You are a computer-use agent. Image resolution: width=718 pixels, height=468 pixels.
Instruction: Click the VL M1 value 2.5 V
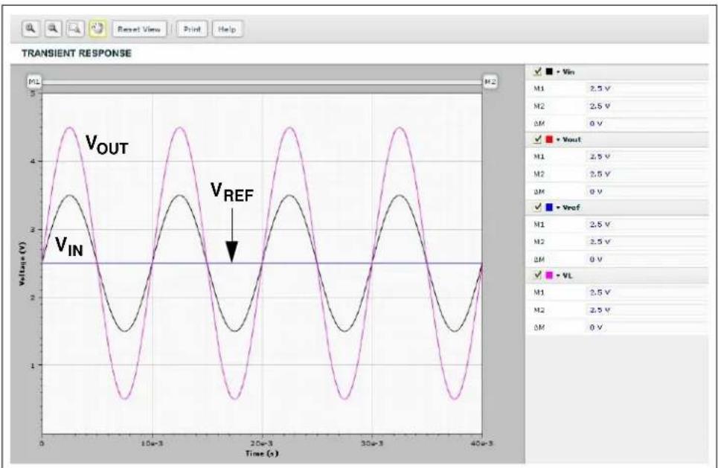(600, 292)
